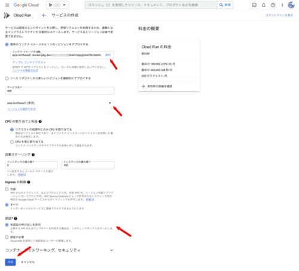Open the リージョンの選択方法 link
The width and height of the screenshot is (299, 271).
22,109
